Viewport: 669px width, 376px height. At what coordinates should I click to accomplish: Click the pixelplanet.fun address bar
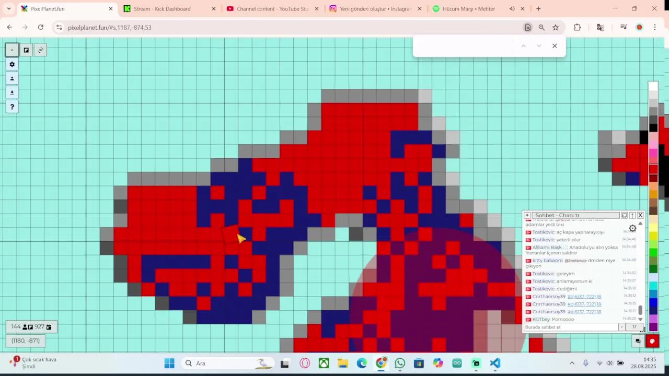coord(293,27)
